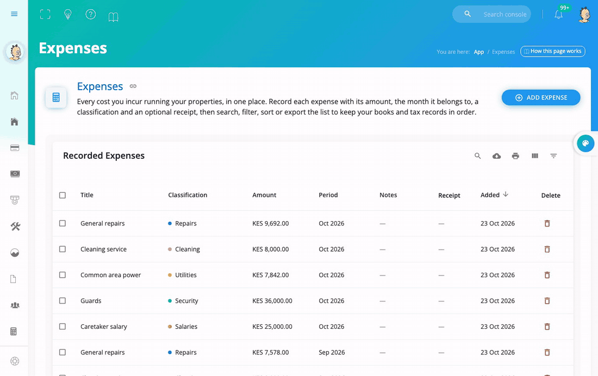Select all expenses header checkbox
This screenshot has height=376, width=598.
63,195
